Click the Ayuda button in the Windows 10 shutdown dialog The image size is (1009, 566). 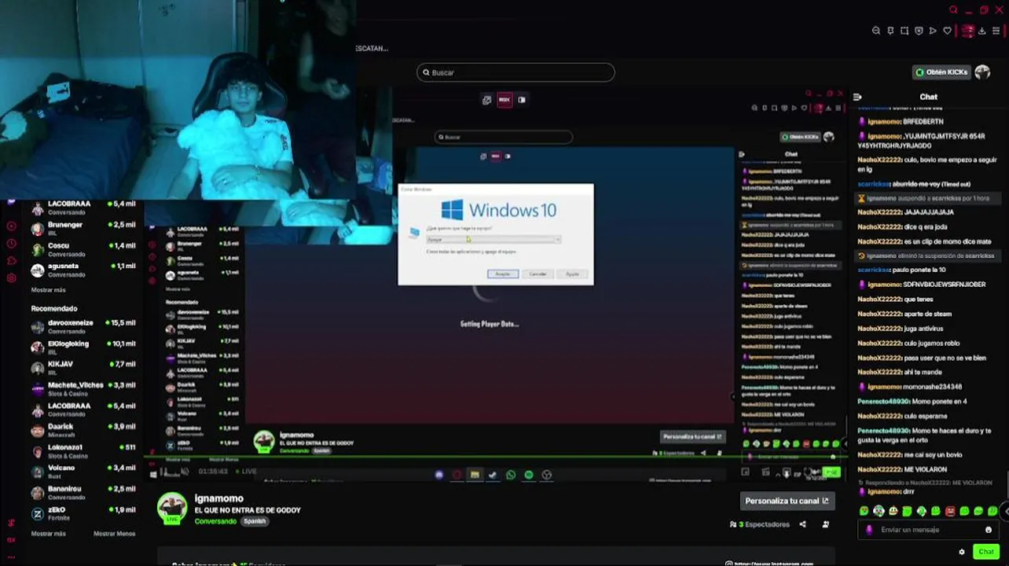point(572,274)
